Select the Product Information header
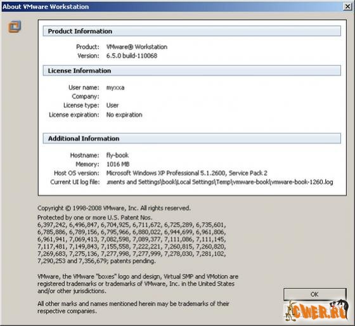This screenshot has height=326, width=355. coord(191,31)
